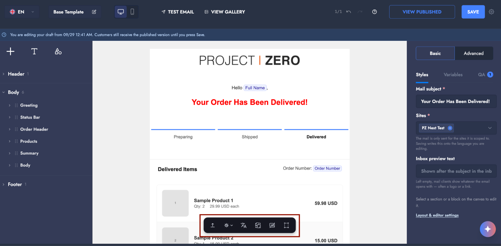The width and height of the screenshot is (501, 246).
Task: Click the Greeting row drag handle
Action: click(16, 105)
